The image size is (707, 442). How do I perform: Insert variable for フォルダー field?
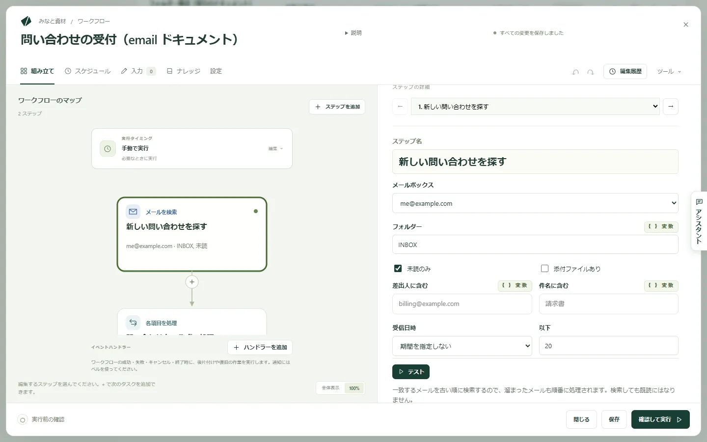pos(661,226)
